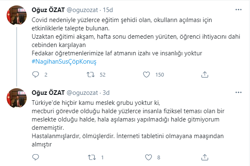Open Oğuz ÖZAT's name on the second tweet
The height and width of the screenshot is (166, 250).
click(x=48, y=93)
